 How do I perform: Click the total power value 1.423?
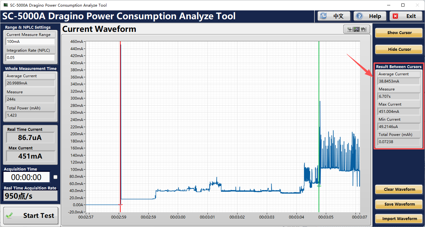click(x=30, y=115)
